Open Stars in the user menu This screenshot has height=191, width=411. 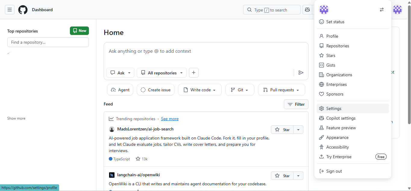tap(353, 55)
